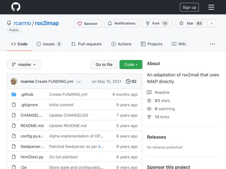Viewport: 226px width, 169px height.
Task: Click the README.md file icon
Action: (x=14, y=126)
